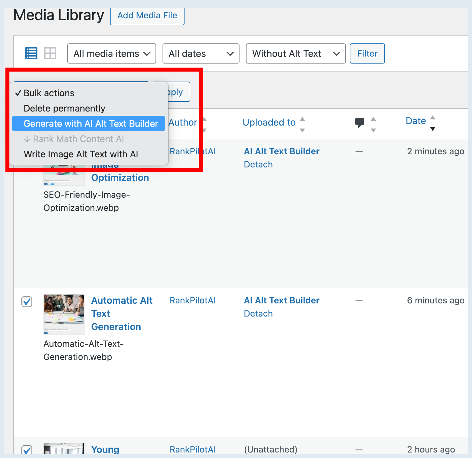Click RankPilotAI author in first row

[x=193, y=151]
